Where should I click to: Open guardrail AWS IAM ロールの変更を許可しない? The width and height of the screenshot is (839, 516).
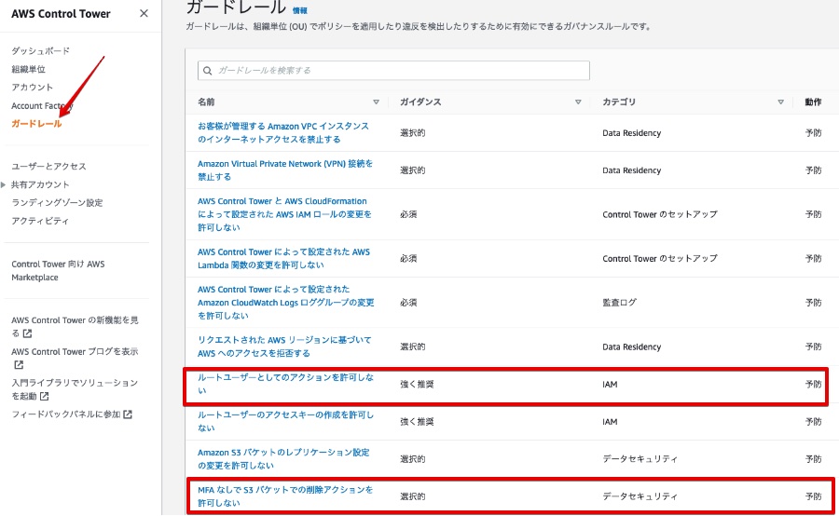pyautogui.click(x=284, y=214)
